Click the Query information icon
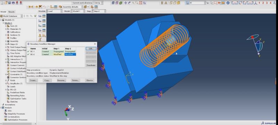This screenshot has height=125, width=278. [228, 3]
